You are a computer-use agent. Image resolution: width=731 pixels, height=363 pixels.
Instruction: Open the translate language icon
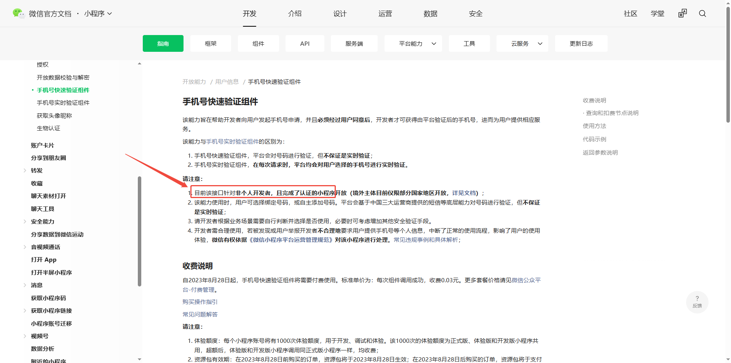click(x=683, y=13)
